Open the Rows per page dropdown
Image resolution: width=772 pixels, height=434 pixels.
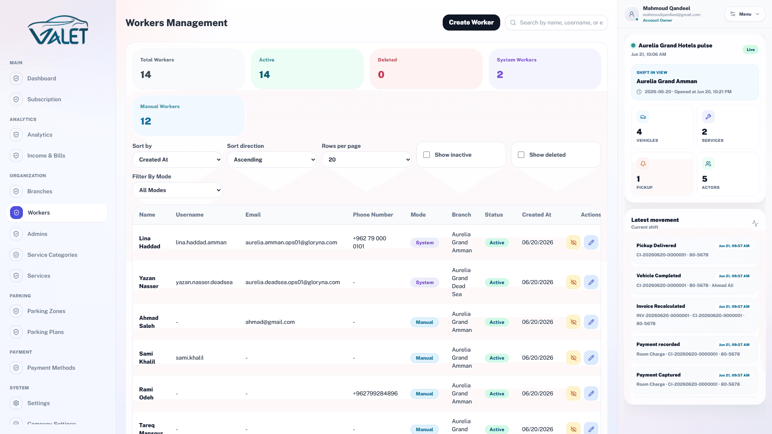click(367, 160)
